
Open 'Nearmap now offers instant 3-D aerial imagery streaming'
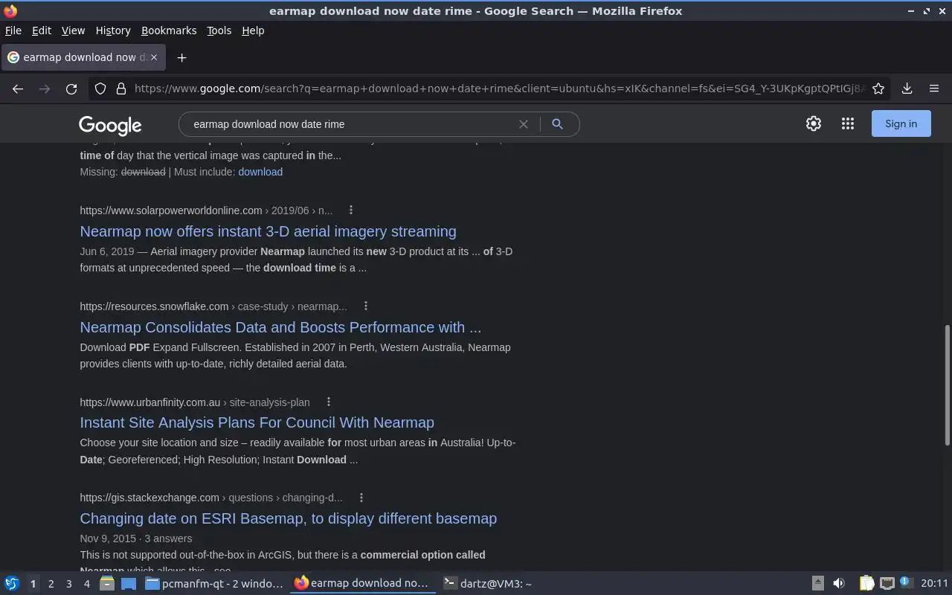point(268,231)
